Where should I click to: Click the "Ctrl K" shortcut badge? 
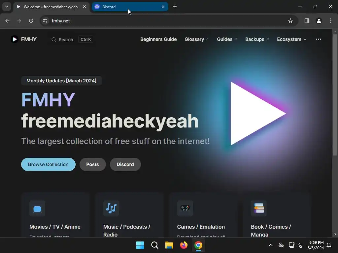(86, 40)
